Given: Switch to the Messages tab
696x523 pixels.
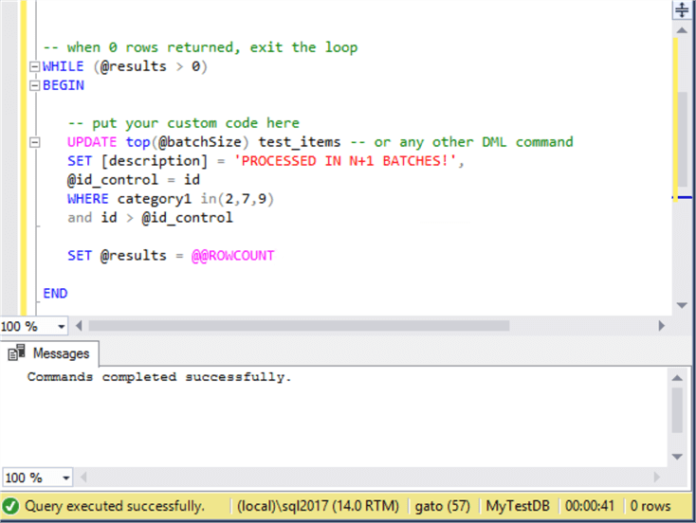Looking at the screenshot, I should point(49,353).
